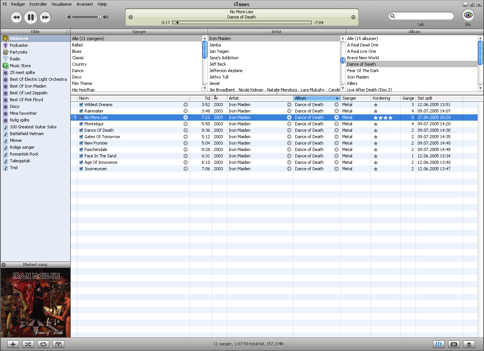Click the song progress bar
Screen dimensions: 484x351
pos(242,23)
